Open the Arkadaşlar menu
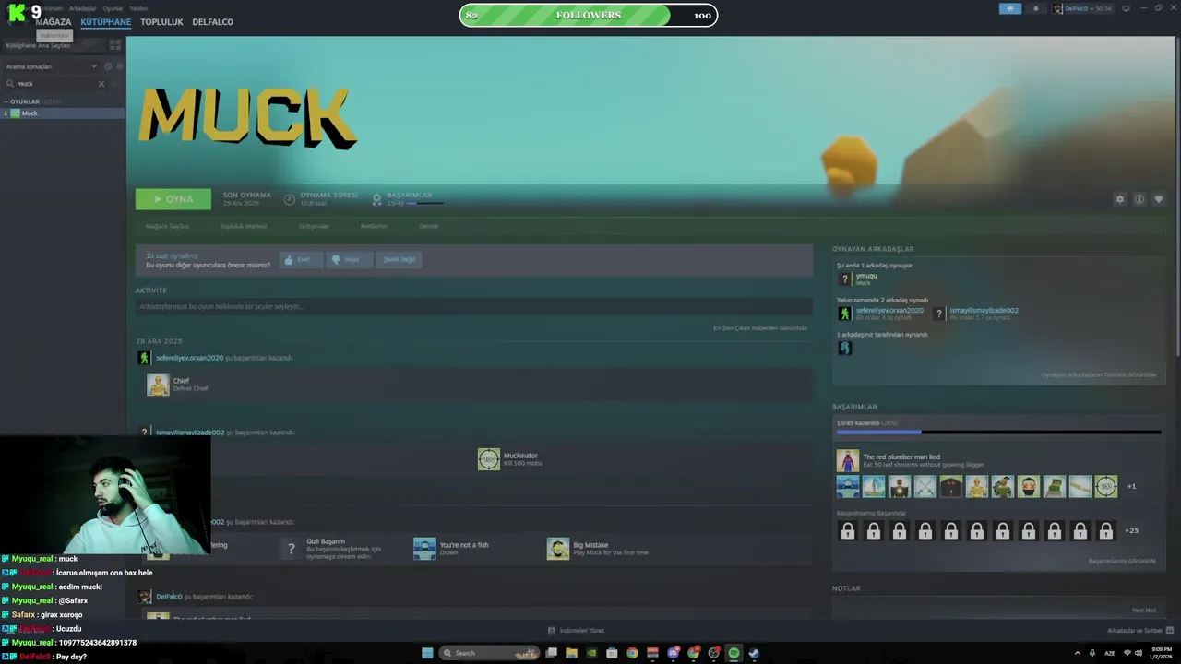 (82, 8)
